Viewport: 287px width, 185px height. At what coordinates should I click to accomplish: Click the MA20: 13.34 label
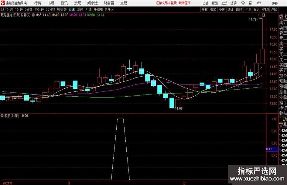coord(78,15)
